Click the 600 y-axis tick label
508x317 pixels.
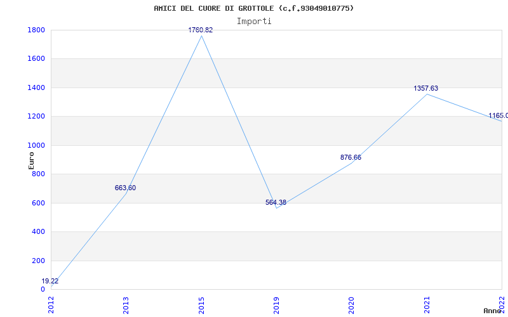click(x=38, y=203)
